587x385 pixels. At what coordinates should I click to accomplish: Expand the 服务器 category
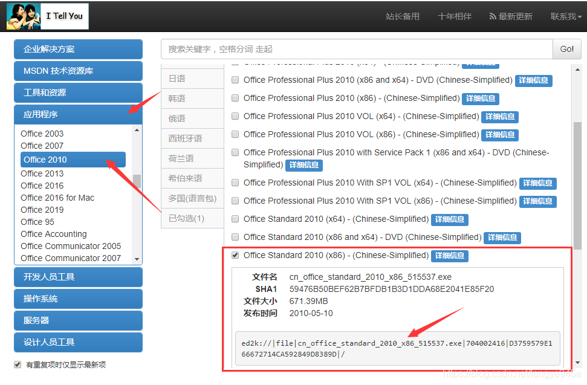point(78,320)
